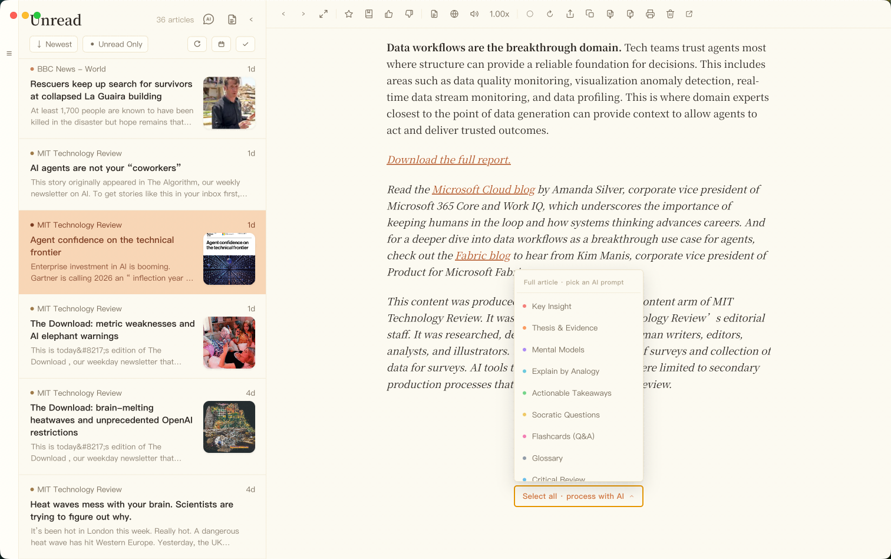Click the Unread heading title
Image resolution: width=891 pixels, height=559 pixels.
(x=56, y=20)
